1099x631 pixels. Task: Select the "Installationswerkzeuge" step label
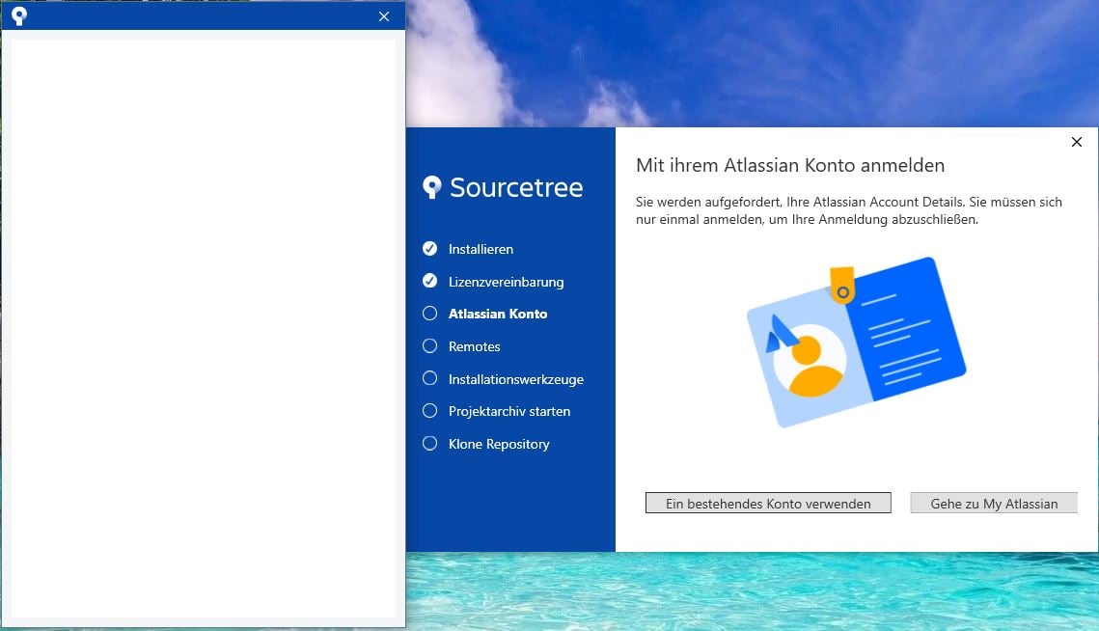click(516, 379)
